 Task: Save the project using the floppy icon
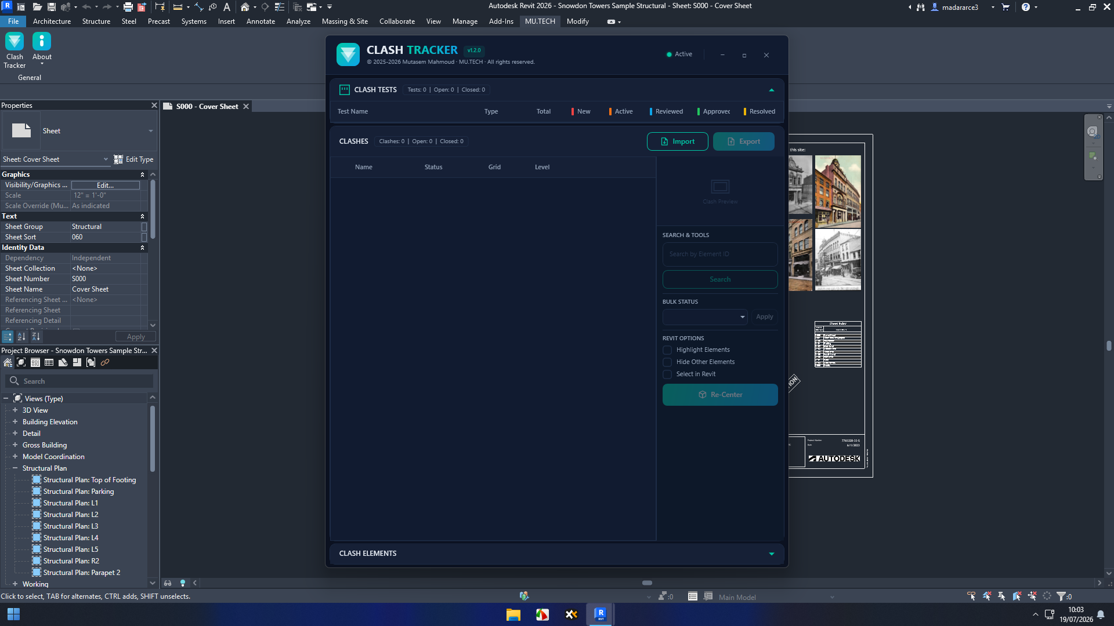(x=52, y=7)
